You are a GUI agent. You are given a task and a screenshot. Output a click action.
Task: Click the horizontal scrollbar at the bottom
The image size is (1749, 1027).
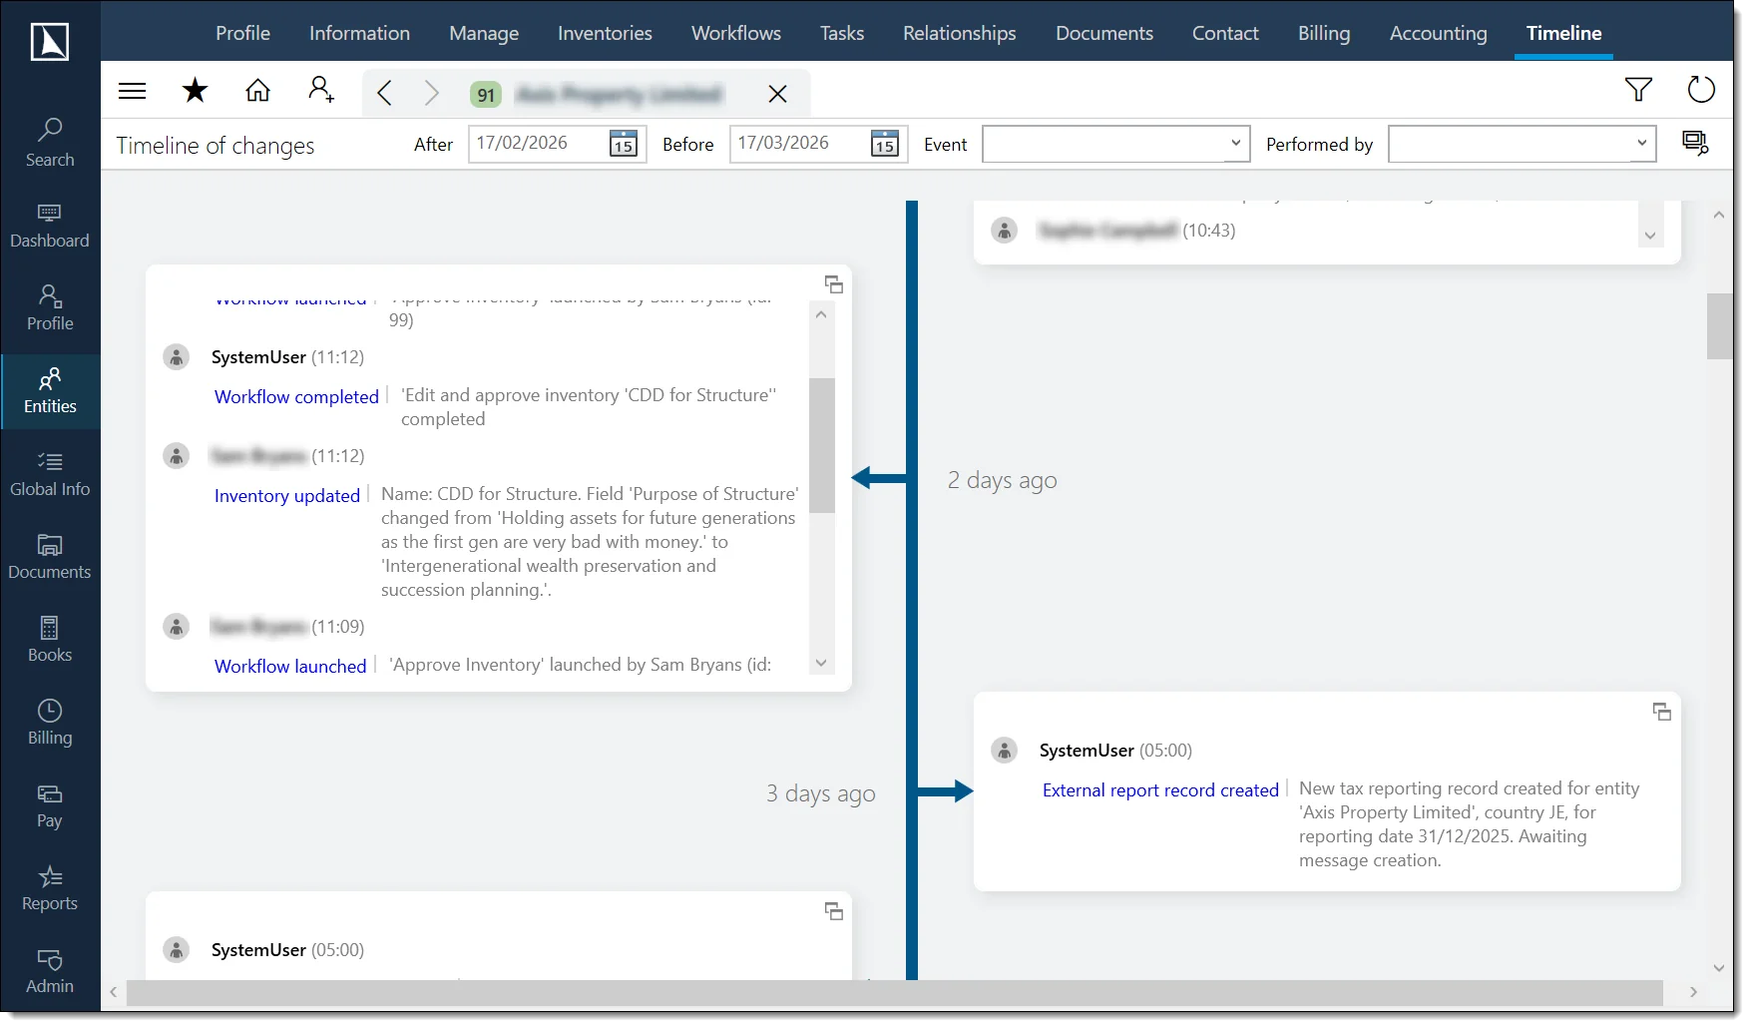(894, 992)
